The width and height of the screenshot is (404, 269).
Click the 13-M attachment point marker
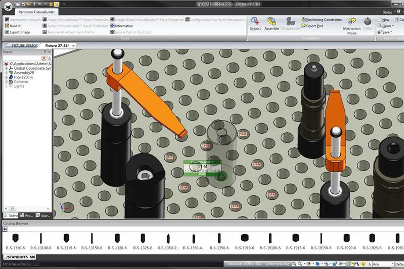[x=257, y=164]
